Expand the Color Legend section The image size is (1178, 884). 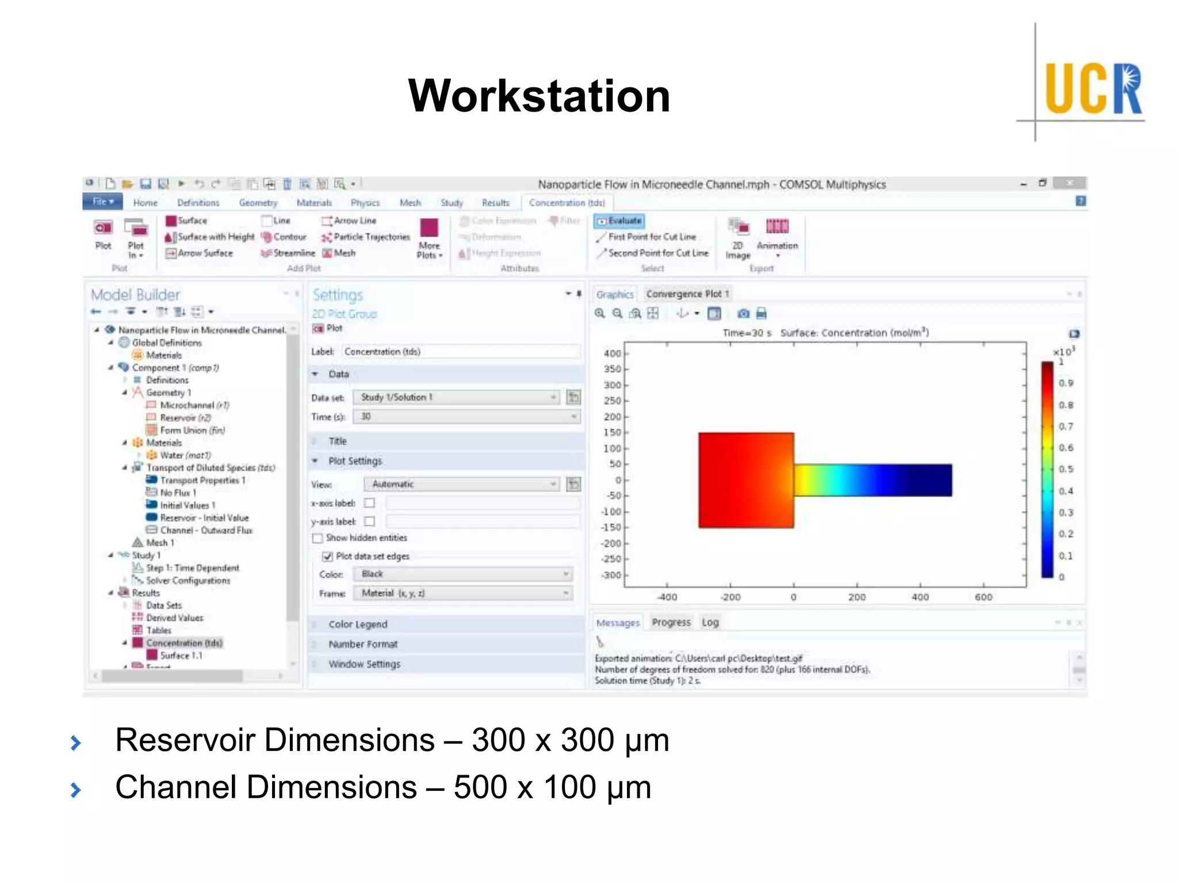[x=358, y=624]
